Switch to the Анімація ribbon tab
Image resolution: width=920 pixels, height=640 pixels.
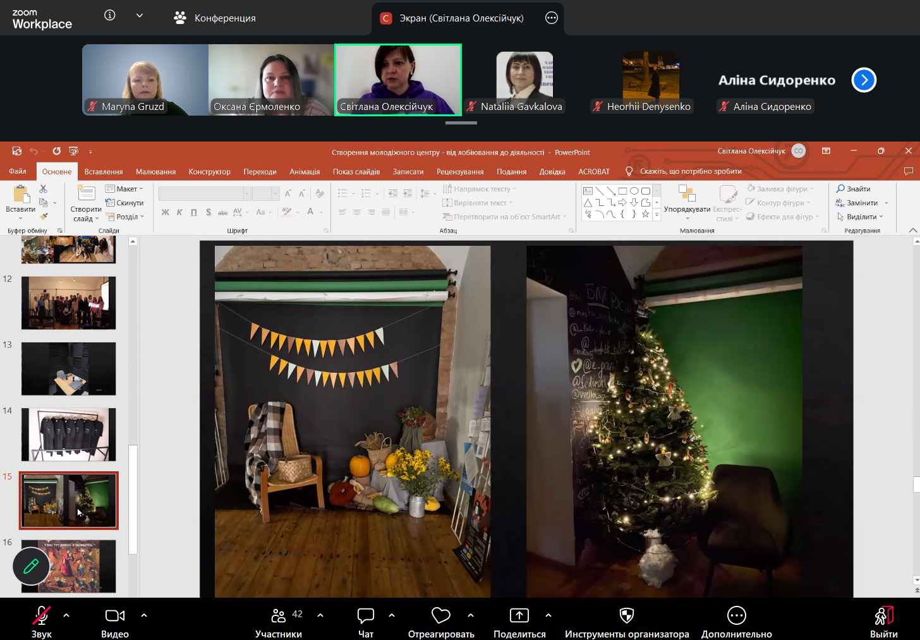(x=305, y=172)
